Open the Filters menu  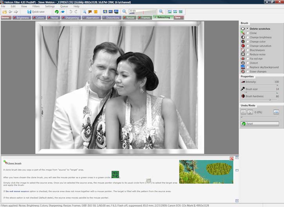click(36, 6)
